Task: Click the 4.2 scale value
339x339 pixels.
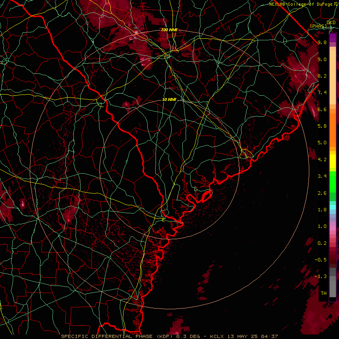Action: (x=322, y=160)
